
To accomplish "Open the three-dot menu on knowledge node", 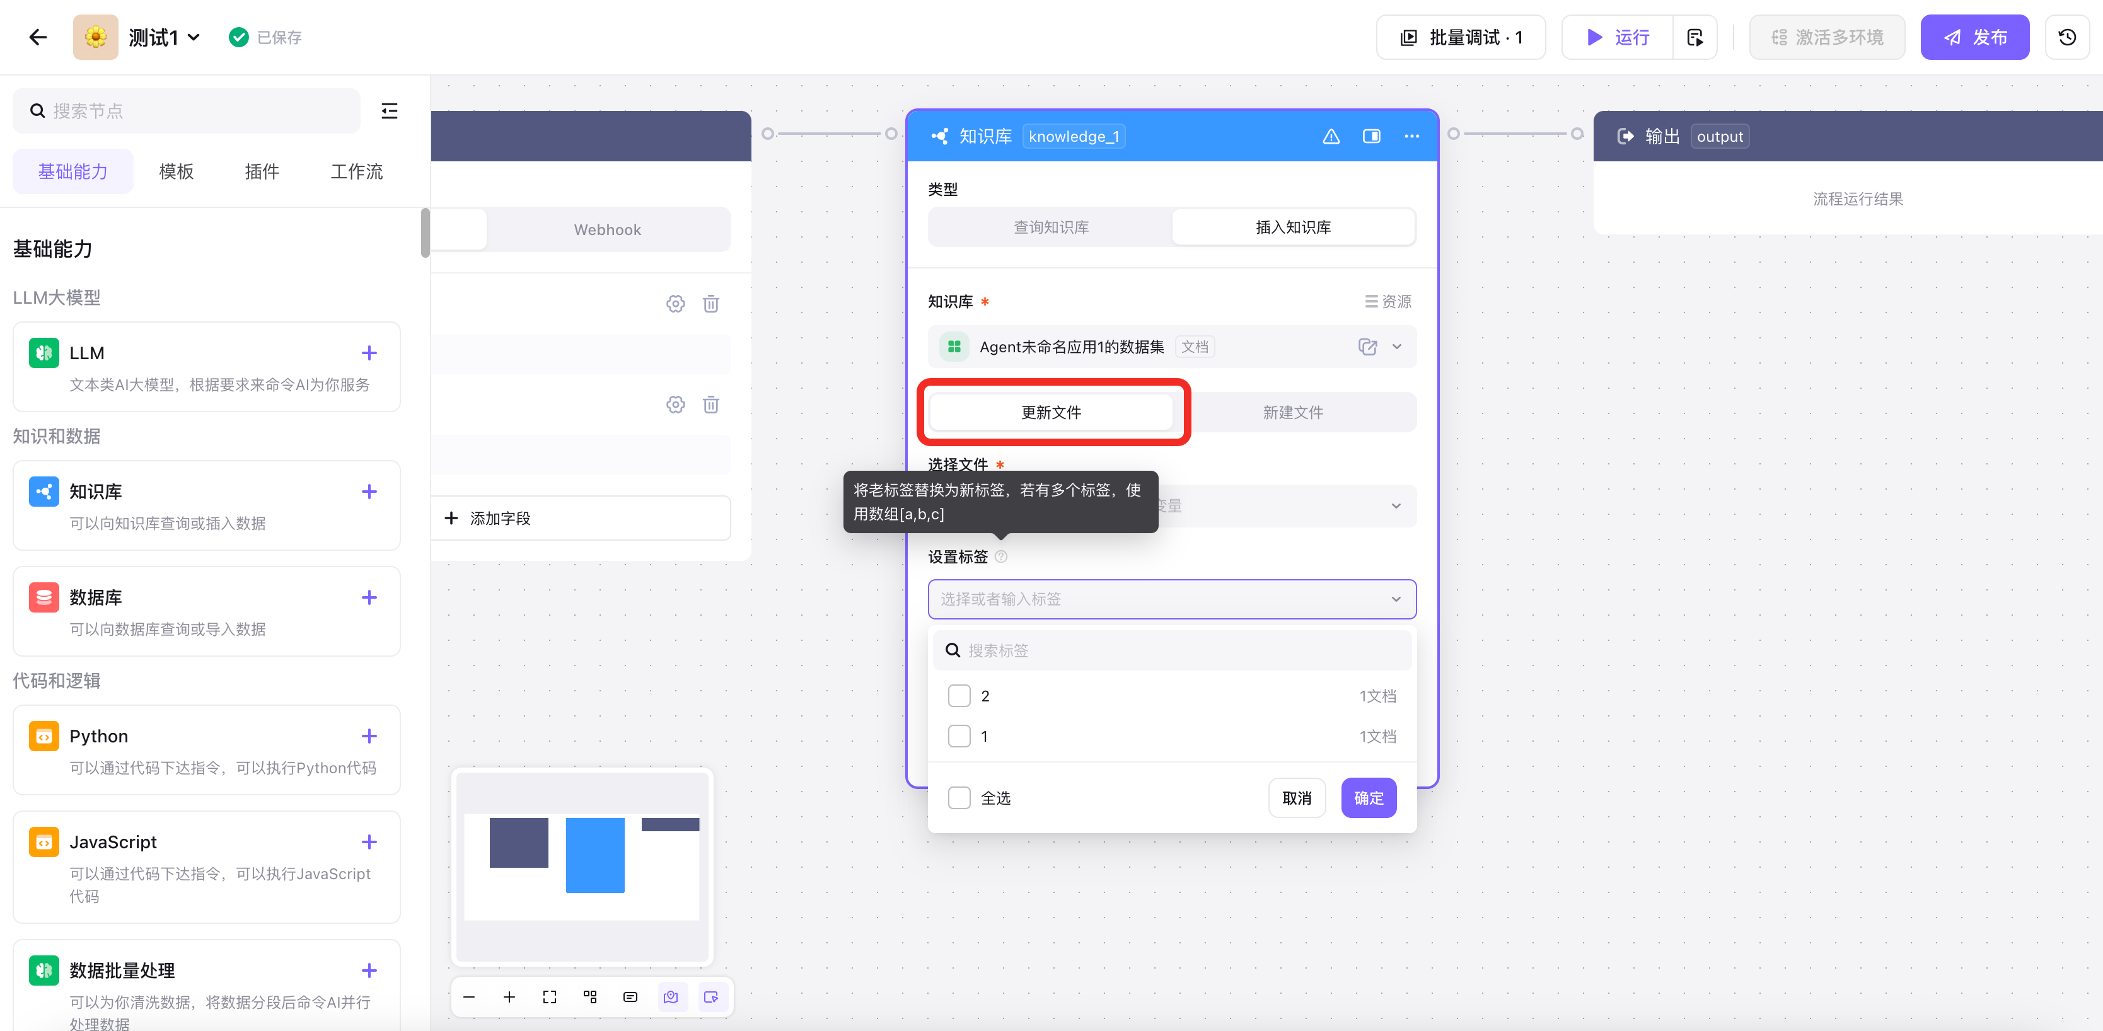I will [1411, 136].
